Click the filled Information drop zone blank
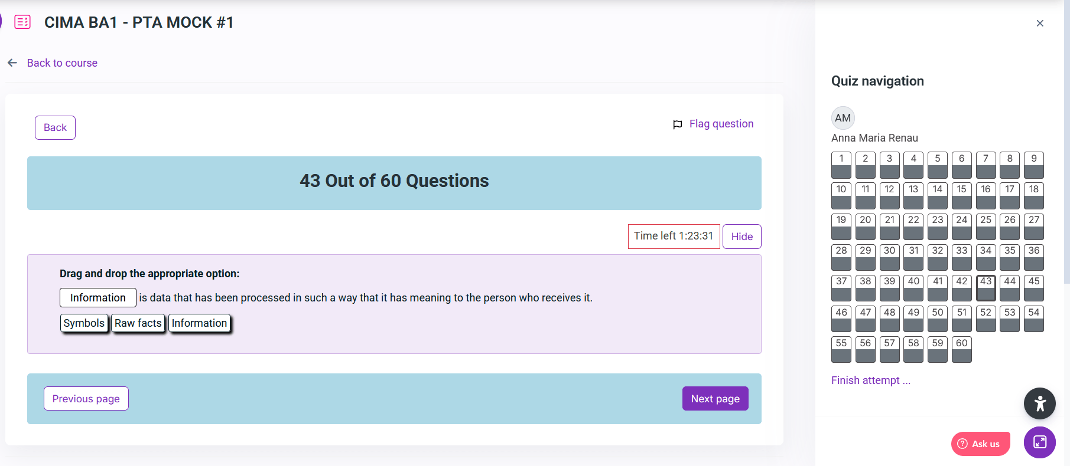This screenshot has width=1070, height=466. click(x=98, y=298)
